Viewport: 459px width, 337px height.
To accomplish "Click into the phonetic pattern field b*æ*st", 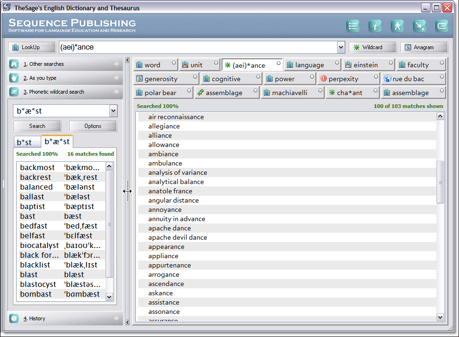I will tap(62, 111).
